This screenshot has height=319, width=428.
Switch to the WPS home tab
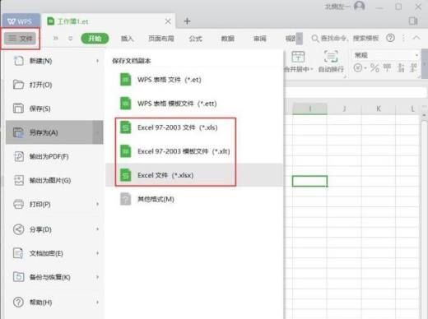point(21,21)
